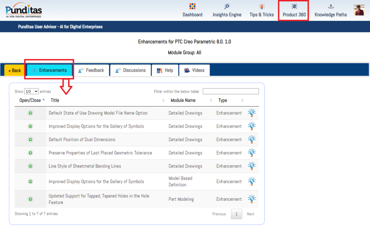
Task: Expand the Preserve Properties of Last Placed Geometric Tolerance row
Action: pyautogui.click(x=30, y=153)
